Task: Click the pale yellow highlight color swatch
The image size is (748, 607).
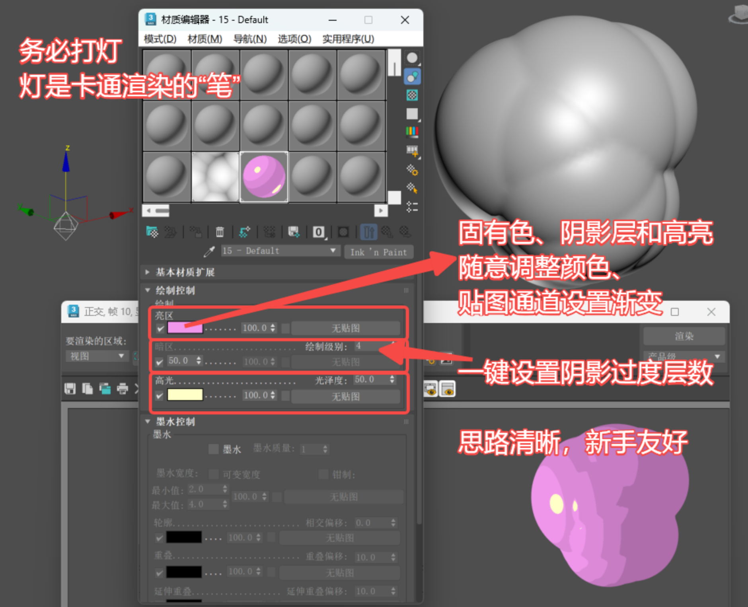Action: click(185, 395)
